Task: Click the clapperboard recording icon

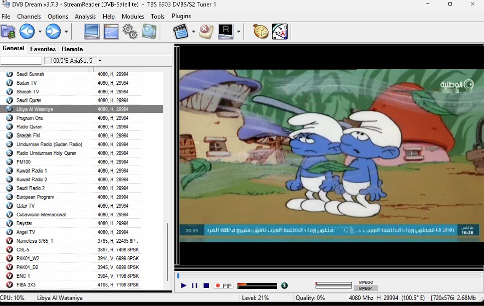Action: click(x=181, y=31)
